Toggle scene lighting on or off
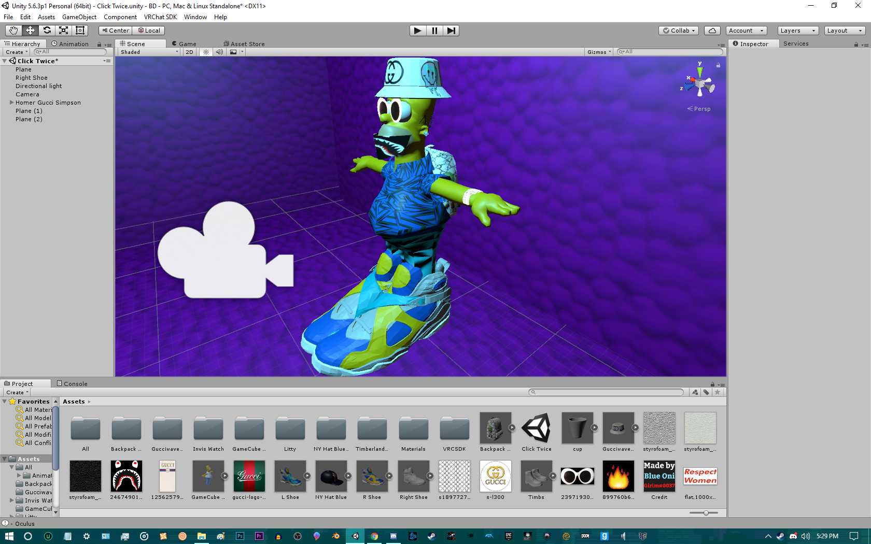Image resolution: width=871 pixels, height=544 pixels. coord(206,52)
